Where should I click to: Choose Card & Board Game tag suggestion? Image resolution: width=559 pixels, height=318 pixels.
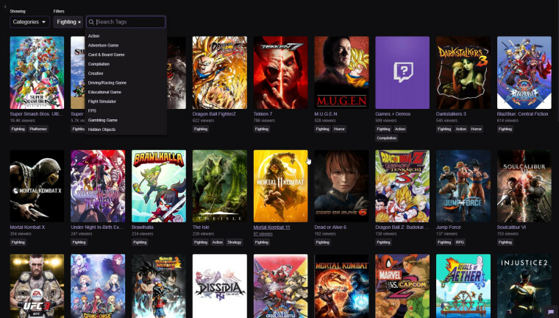(x=106, y=54)
